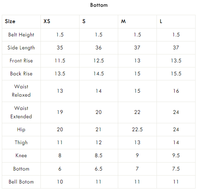Viewport: 197px width, 190px height.
Task: Click the Belt Height row label
Action: click(21, 35)
